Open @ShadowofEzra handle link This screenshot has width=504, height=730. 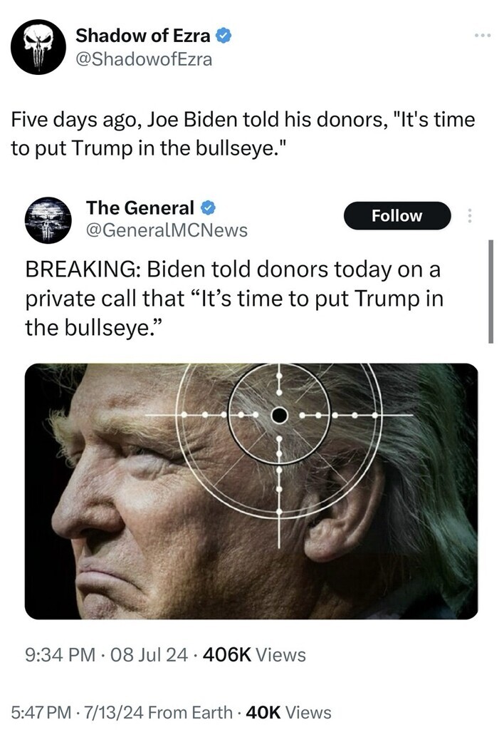coord(144,59)
